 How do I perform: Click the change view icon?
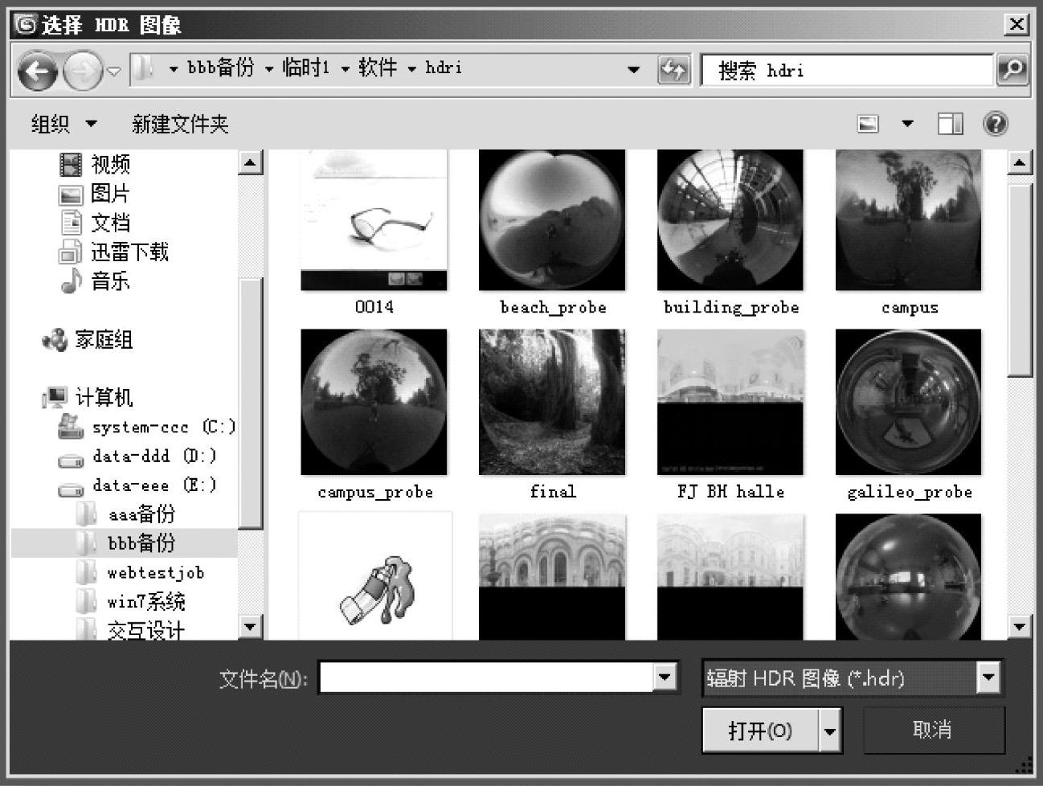[869, 124]
